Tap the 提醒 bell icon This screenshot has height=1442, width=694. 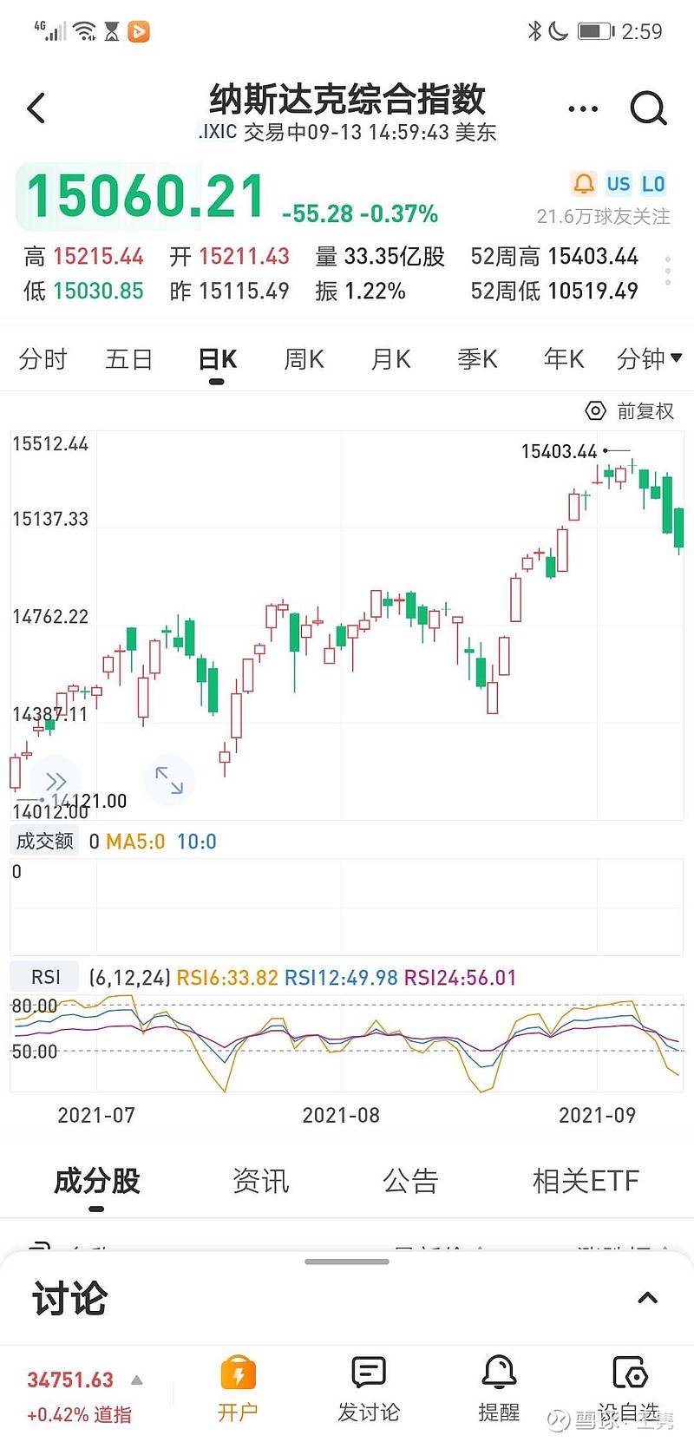coord(499,1373)
